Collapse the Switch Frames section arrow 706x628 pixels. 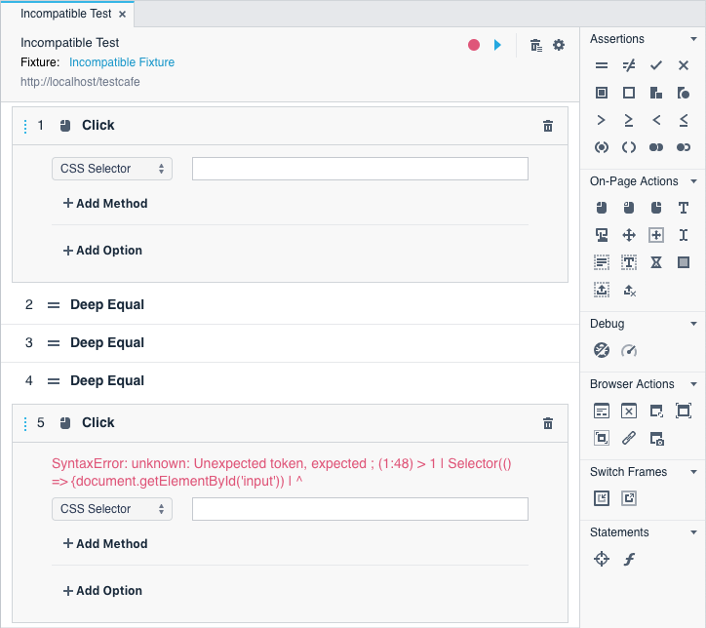(693, 472)
